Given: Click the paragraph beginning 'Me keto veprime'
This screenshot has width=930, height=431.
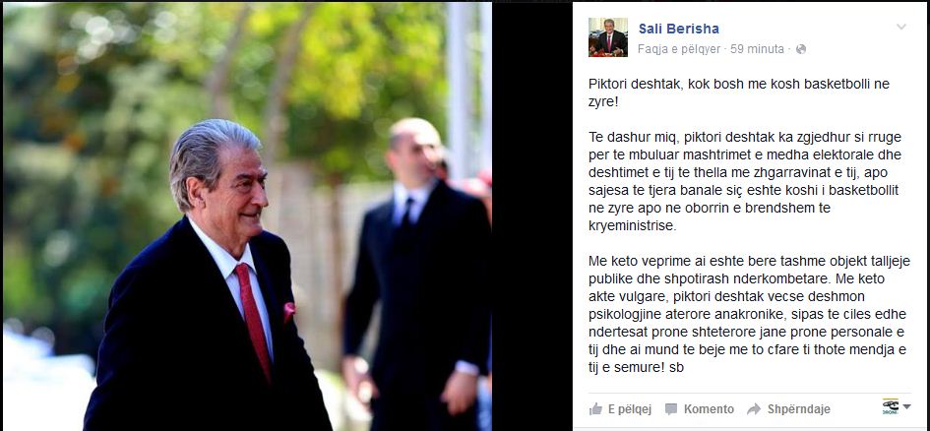Looking at the screenshot, I should (749, 314).
